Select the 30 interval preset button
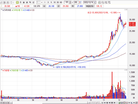Viewport: 138px width, 104px height. pyautogui.click(x=58, y=2)
